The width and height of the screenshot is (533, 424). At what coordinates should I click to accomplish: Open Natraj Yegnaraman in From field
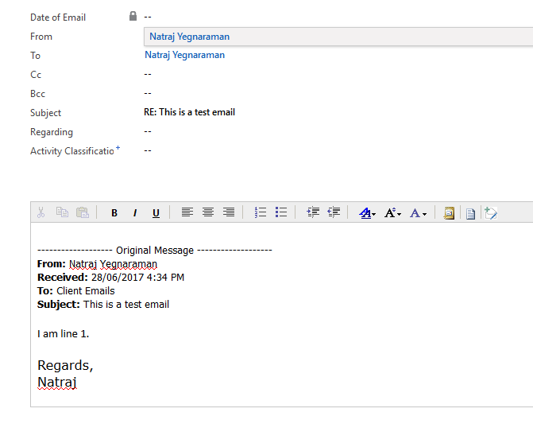coord(189,37)
